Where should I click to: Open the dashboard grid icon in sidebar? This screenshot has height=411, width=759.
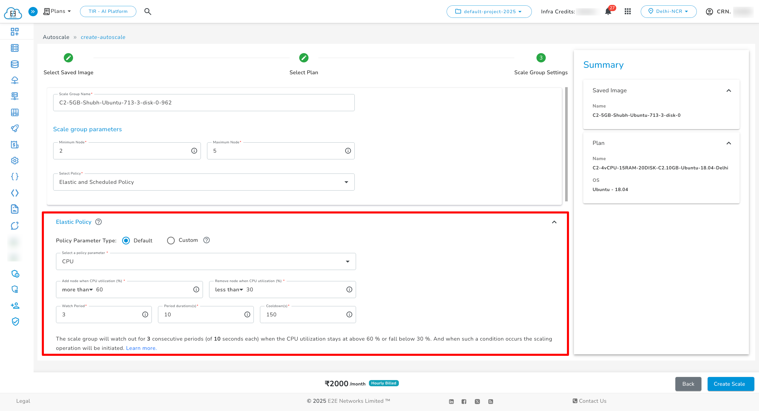tap(14, 31)
